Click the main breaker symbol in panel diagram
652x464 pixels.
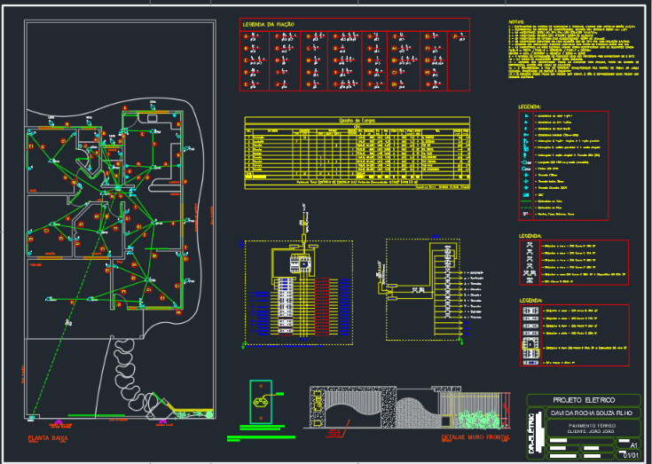[300, 263]
